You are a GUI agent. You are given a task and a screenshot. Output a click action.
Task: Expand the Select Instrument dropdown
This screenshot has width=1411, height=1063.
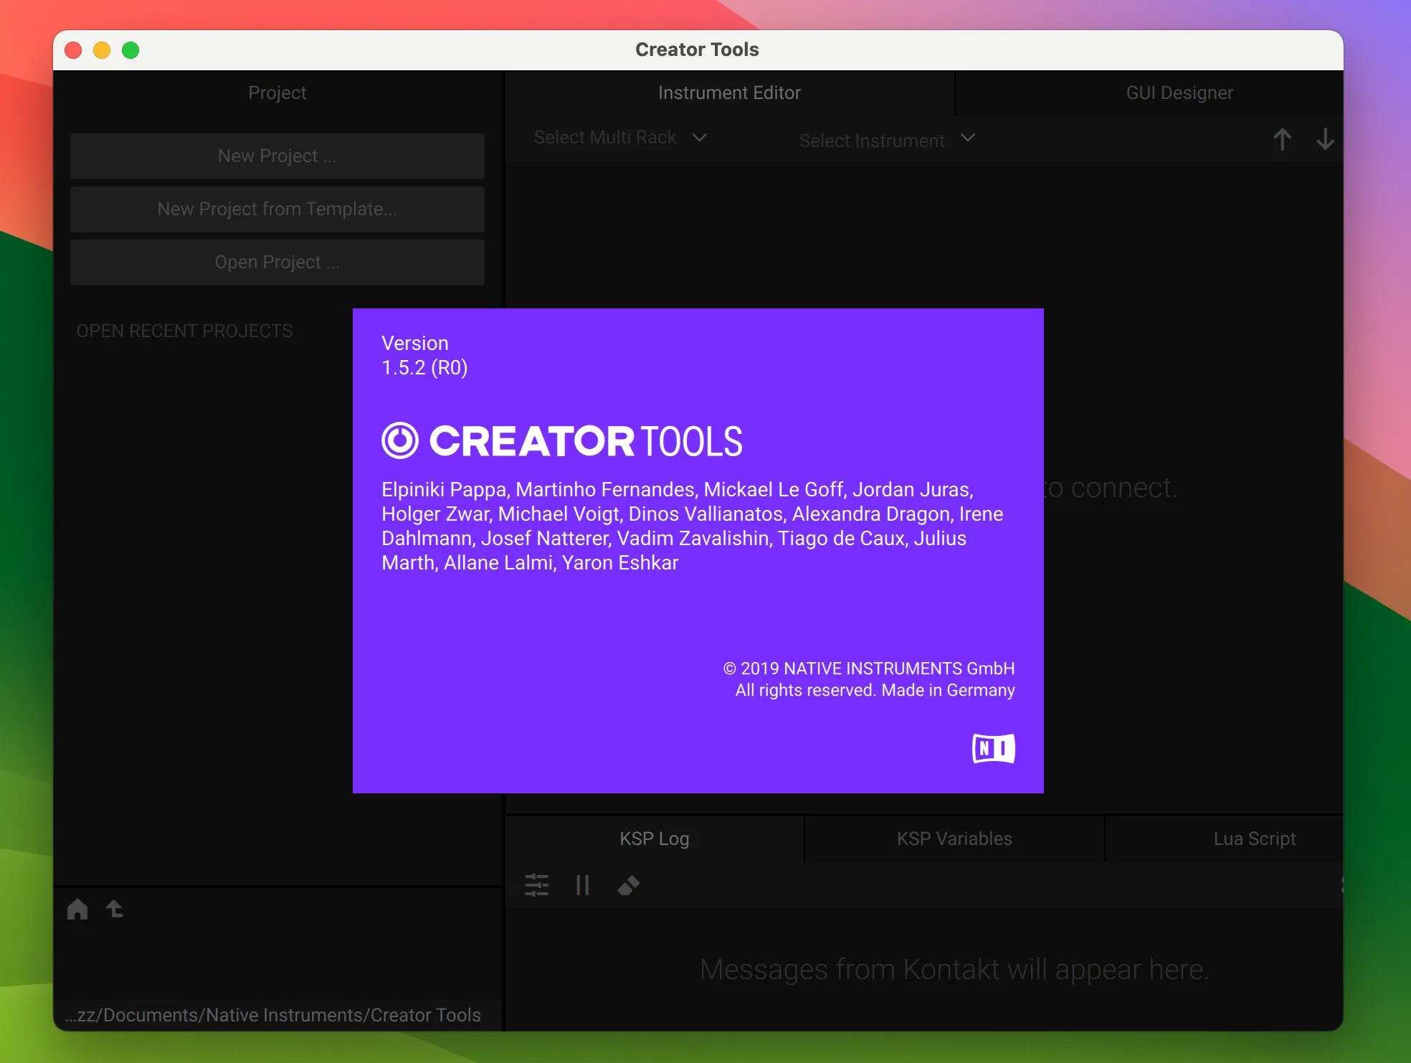point(887,140)
